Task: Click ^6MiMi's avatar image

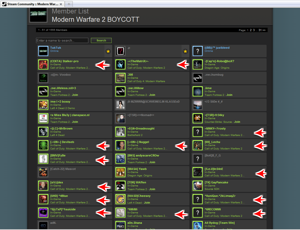Action: (120, 212)
